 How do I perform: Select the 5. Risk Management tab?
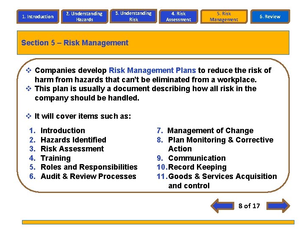[224, 17]
